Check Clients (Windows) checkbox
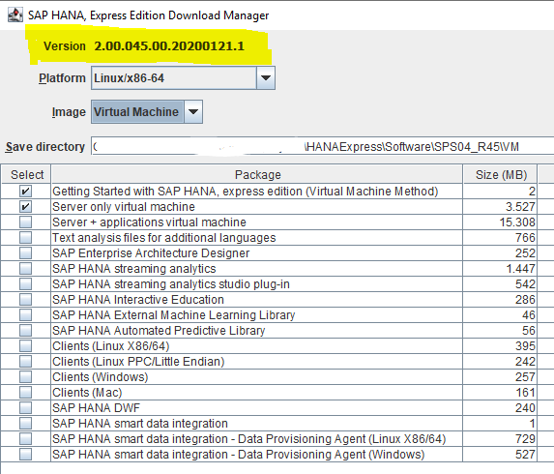 [x=25, y=377]
